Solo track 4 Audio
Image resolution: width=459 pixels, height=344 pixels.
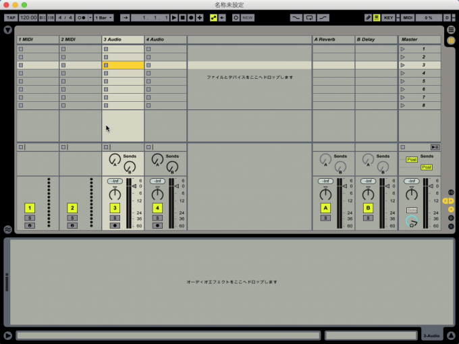pyautogui.click(x=157, y=218)
